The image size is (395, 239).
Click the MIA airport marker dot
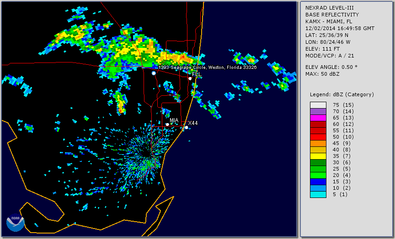[167, 125]
